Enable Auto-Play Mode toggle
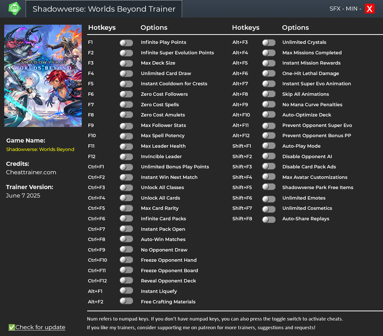Viewport: 383px width, 336px height. coord(269,147)
